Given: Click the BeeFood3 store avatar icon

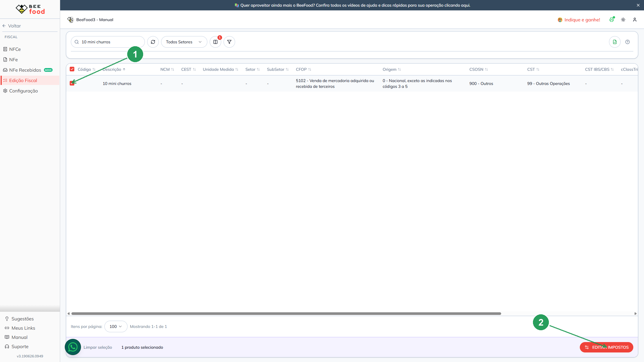Looking at the screenshot, I should coord(71,20).
